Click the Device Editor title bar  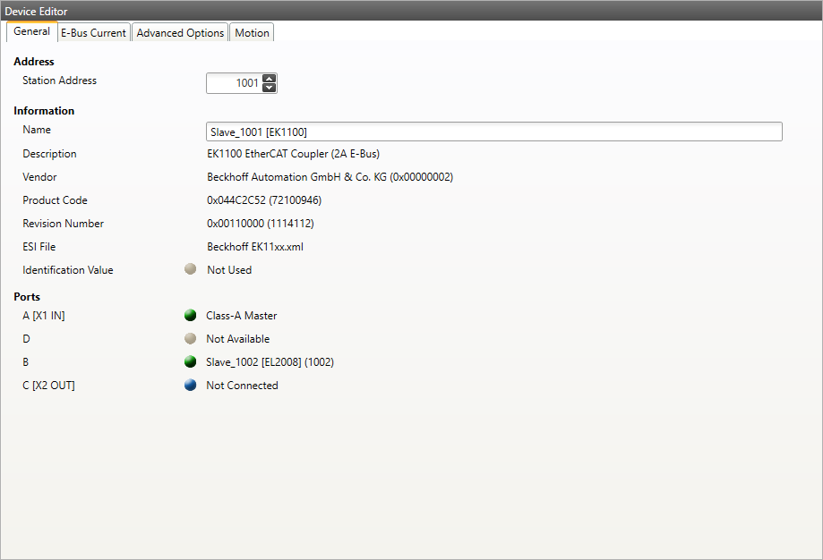coord(411,10)
